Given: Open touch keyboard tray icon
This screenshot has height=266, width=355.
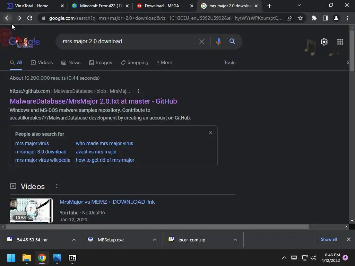Looking at the screenshot, I should (x=294, y=258).
